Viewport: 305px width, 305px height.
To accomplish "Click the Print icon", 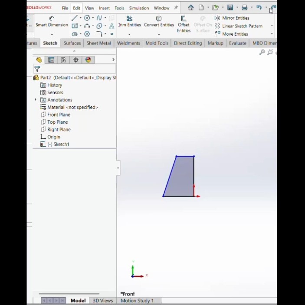I will tap(245, 7).
